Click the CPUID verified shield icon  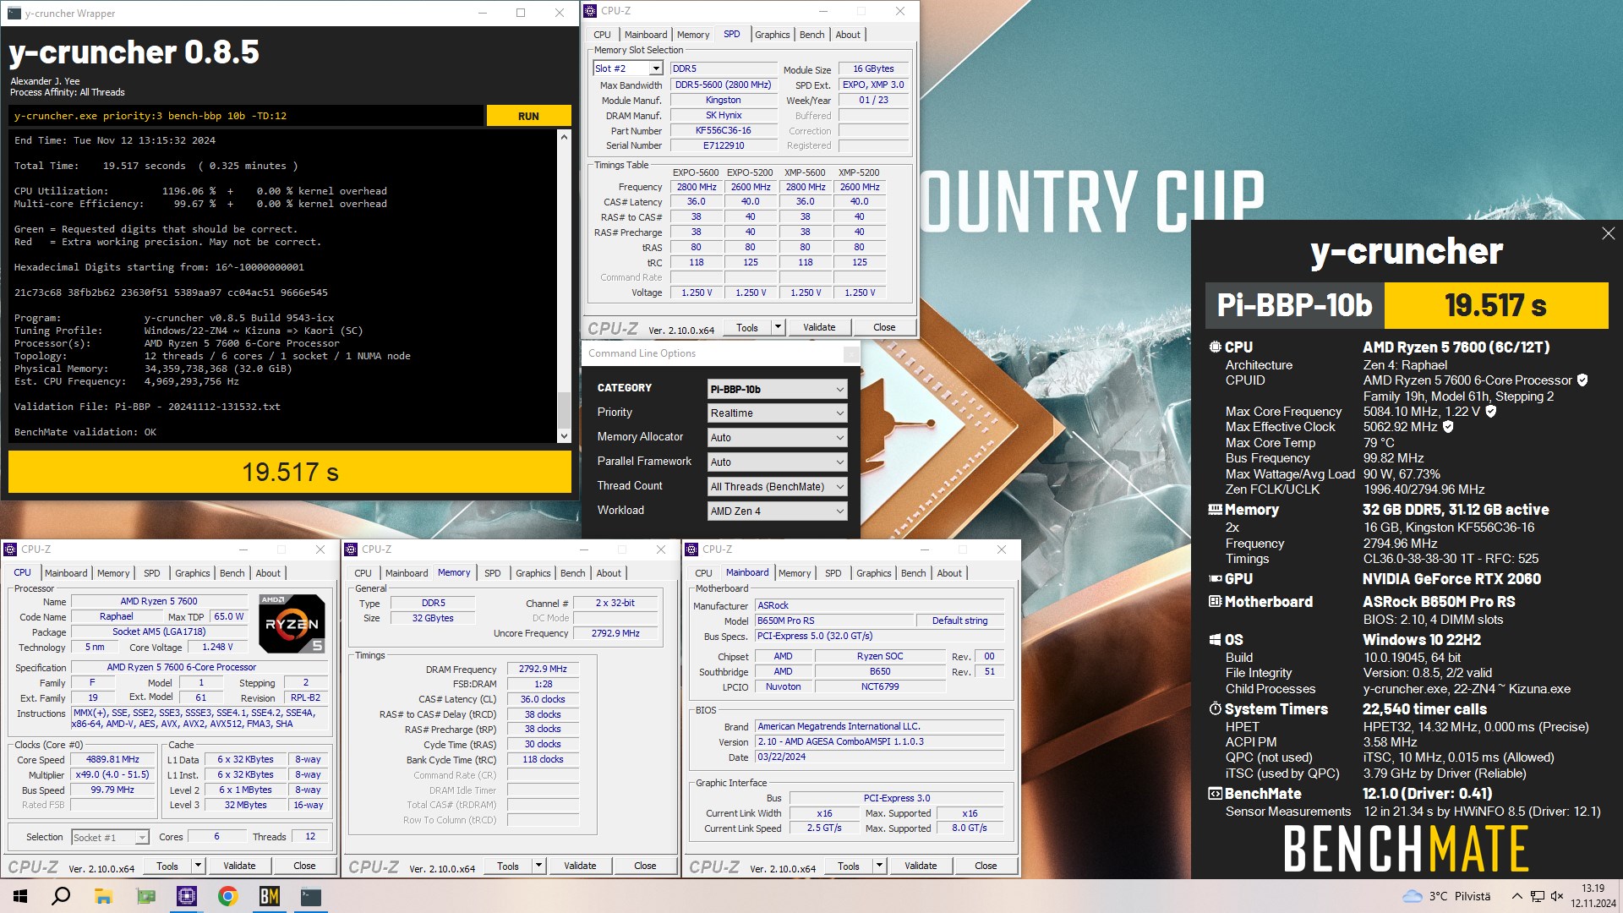[x=1582, y=380]
